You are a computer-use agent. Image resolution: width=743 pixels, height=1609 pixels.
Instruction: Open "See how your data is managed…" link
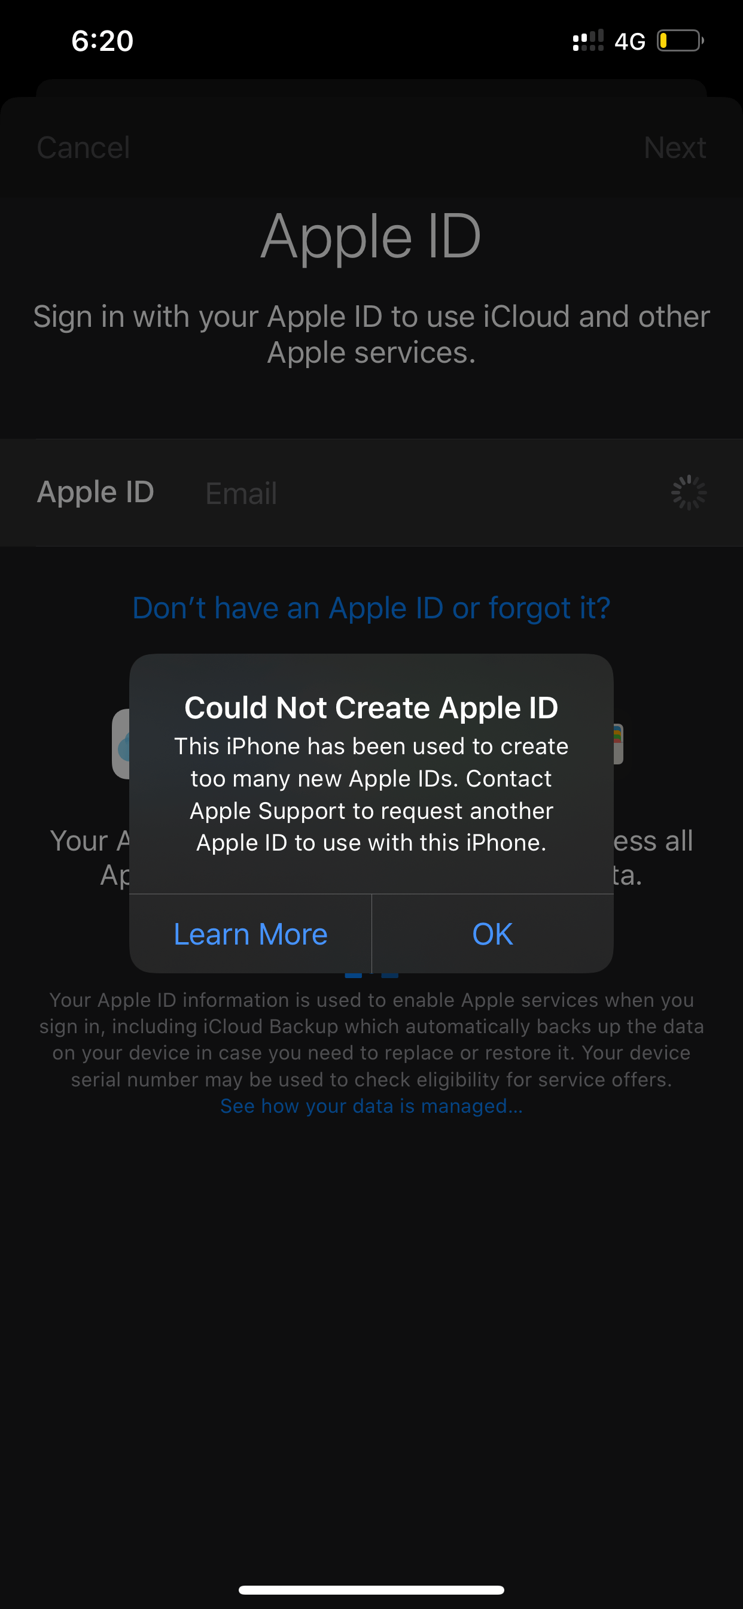click(x=371, y=1106)
